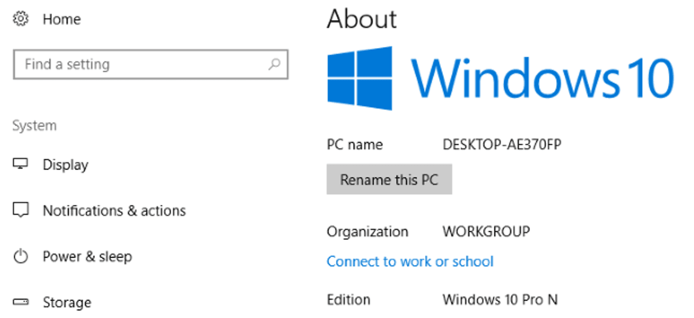Open the Home settings page

point(62,19)
